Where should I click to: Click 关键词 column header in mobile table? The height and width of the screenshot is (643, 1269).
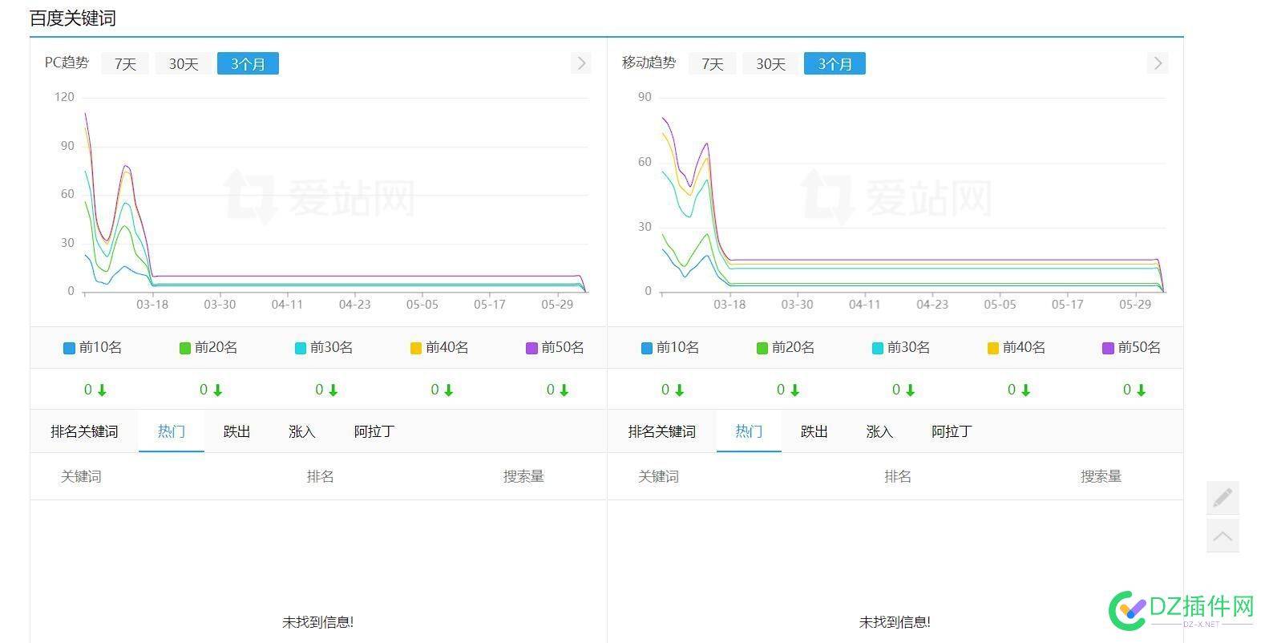point(658,476)
